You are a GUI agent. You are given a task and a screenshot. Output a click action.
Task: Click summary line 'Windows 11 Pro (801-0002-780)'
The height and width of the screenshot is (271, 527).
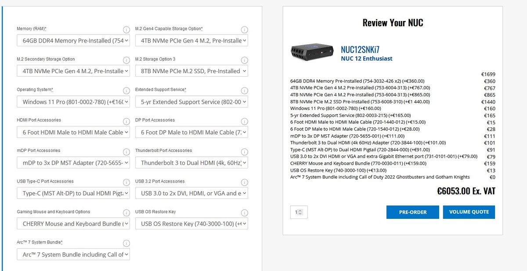click(x=336, y=109)
